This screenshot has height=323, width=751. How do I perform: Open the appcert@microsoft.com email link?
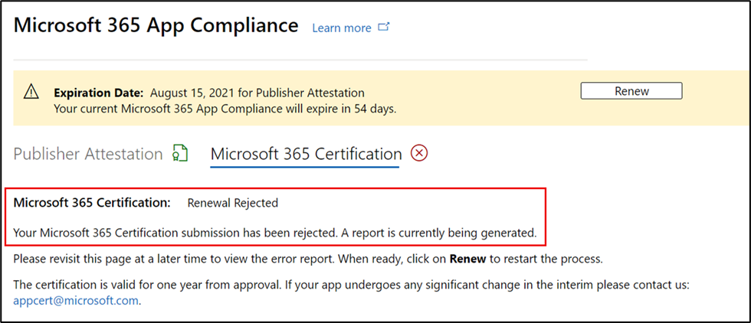[76, 301]
